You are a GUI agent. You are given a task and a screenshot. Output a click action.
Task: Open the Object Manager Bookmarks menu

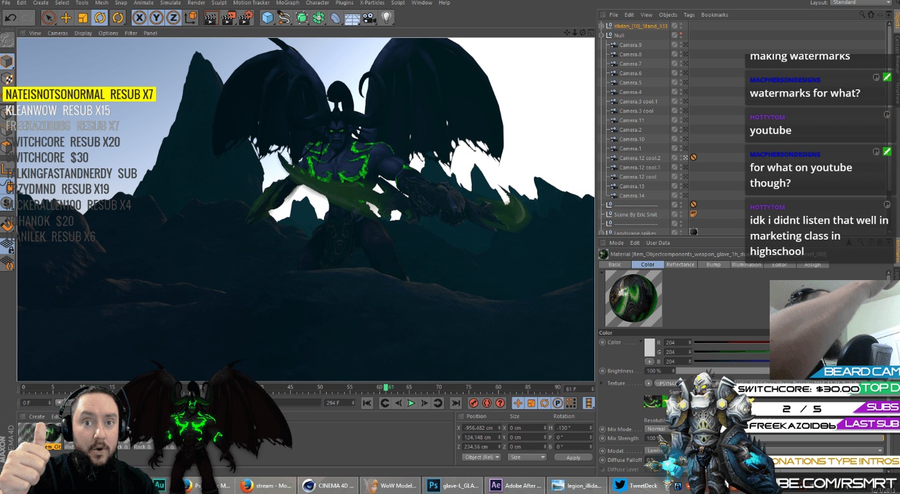(x=714, y=15)
